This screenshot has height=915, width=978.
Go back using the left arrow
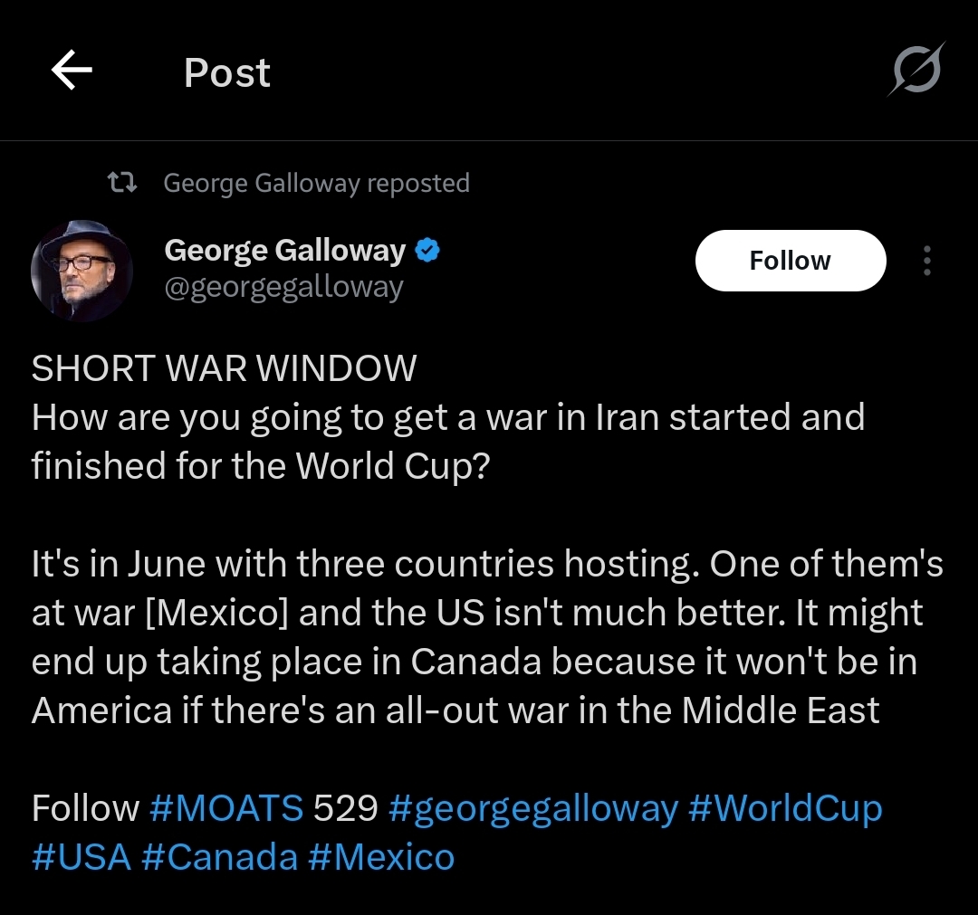point(72,71)
